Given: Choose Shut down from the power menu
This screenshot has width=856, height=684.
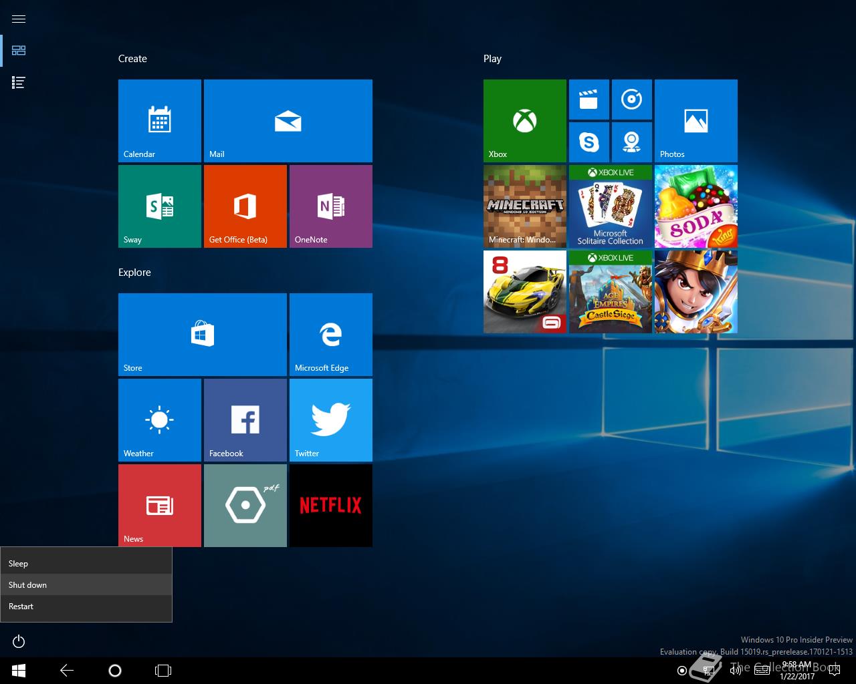Looking at the screenshot, I should click(86, 584).
